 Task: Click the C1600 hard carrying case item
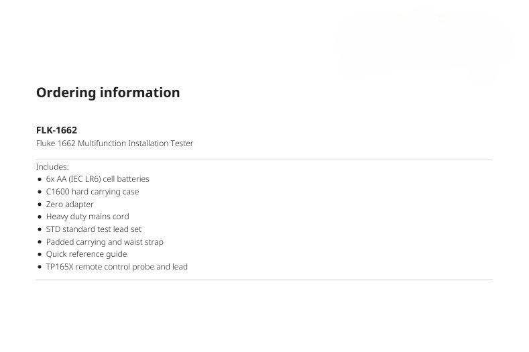(x=93, y=192)
